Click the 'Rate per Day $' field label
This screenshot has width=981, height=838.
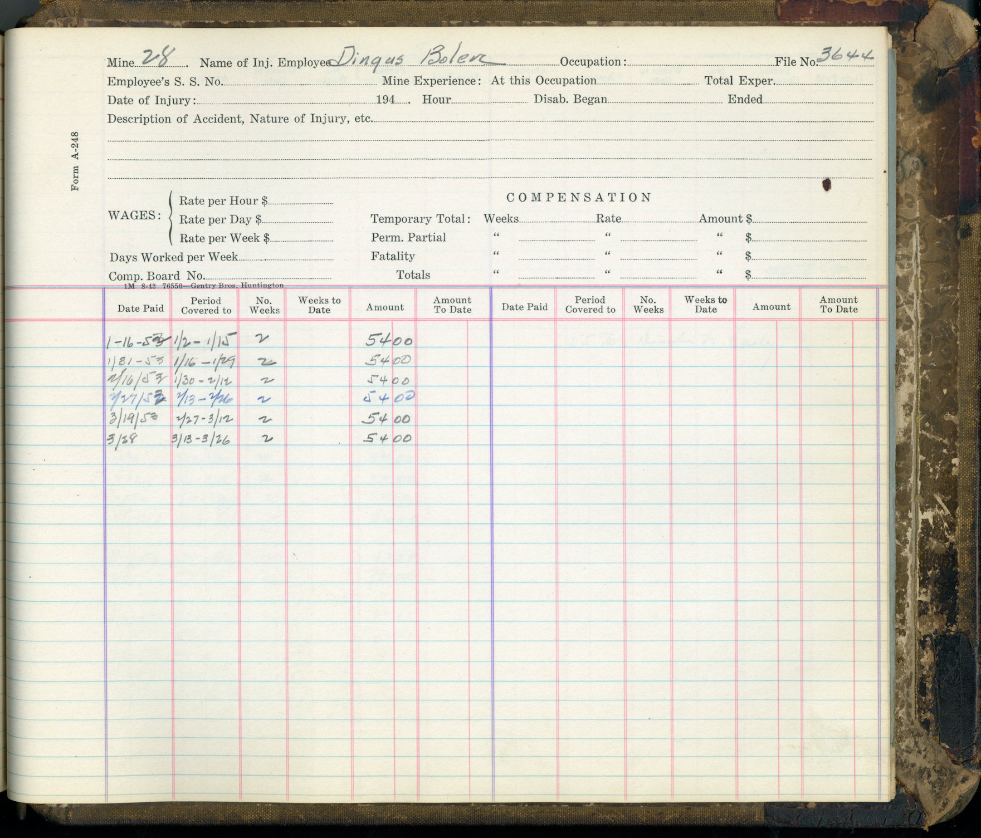221,219
